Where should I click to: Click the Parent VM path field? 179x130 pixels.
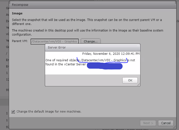tap(55, 41)
